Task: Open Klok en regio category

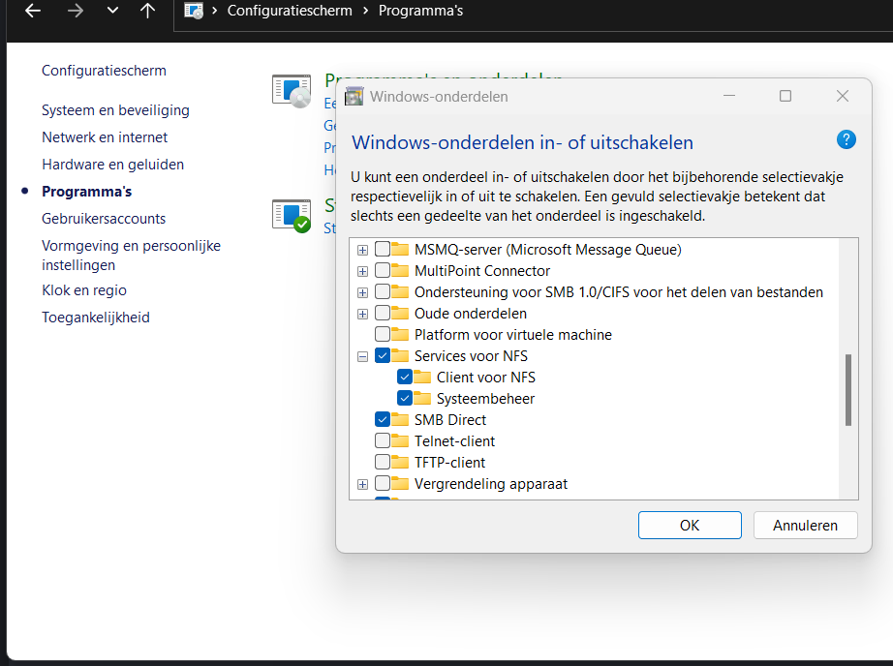Action: pyautogui.click(x=84, y=290)
